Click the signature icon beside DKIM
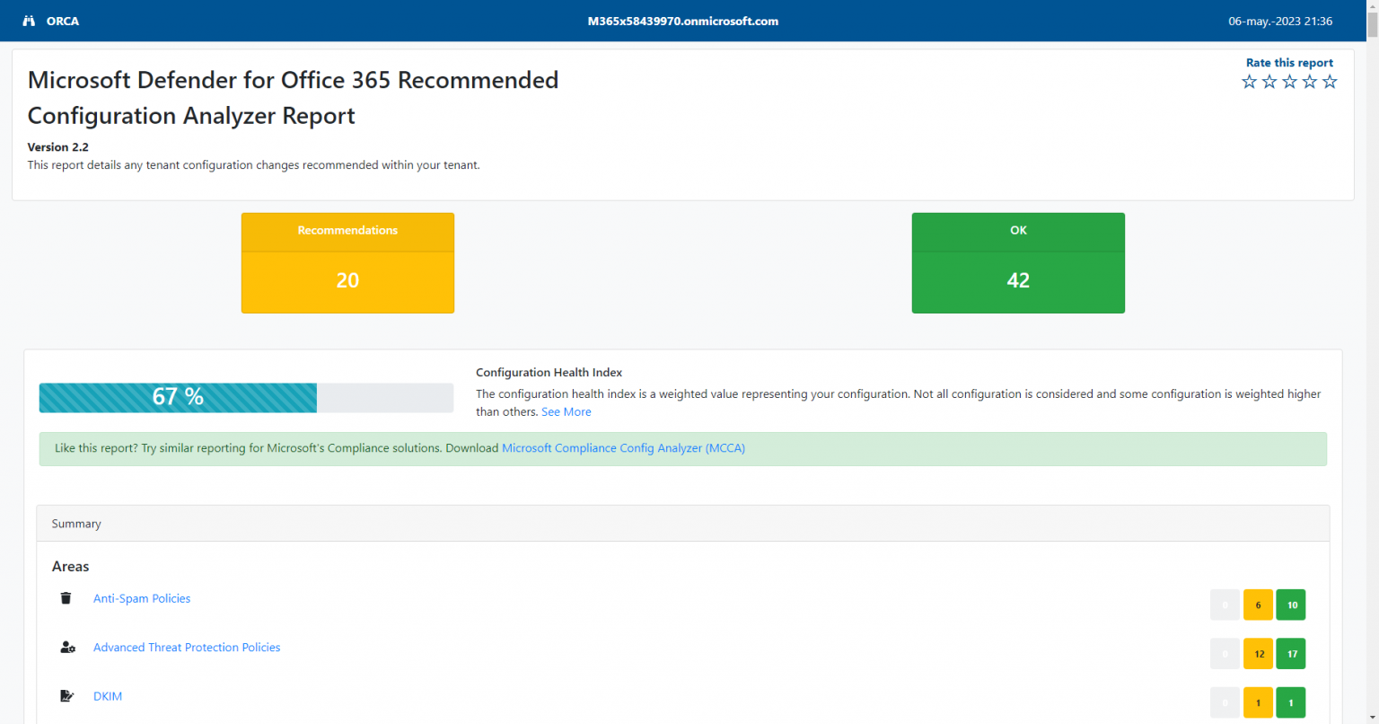The image size is (1379, 724). 66,696
